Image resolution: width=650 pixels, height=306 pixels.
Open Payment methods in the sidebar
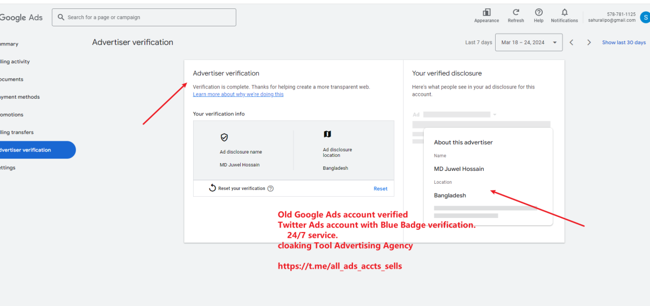click(x=20, y=97)
